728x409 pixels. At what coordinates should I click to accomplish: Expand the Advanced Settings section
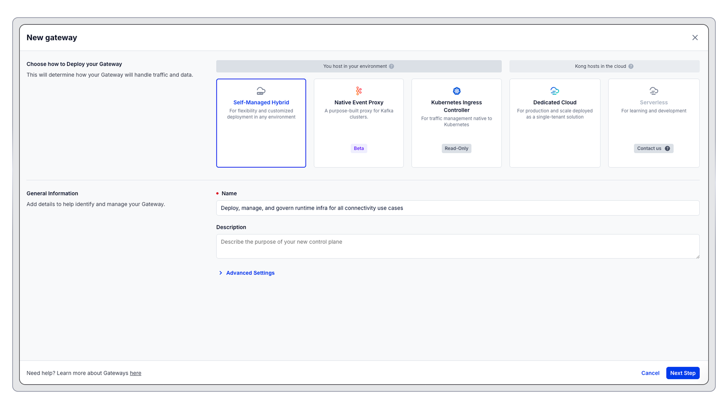pos(250,273)
